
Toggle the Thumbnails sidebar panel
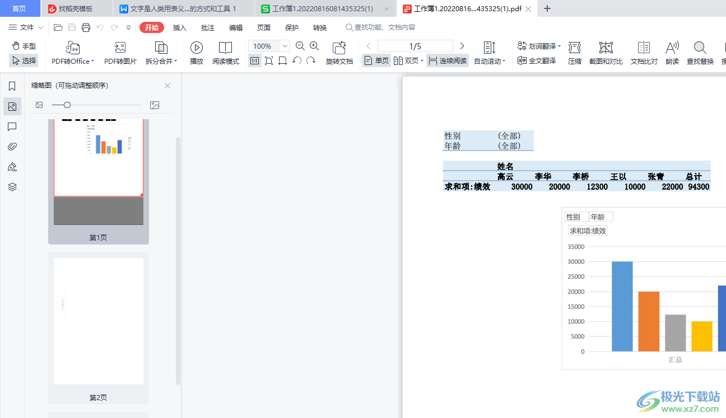(12, 106)
